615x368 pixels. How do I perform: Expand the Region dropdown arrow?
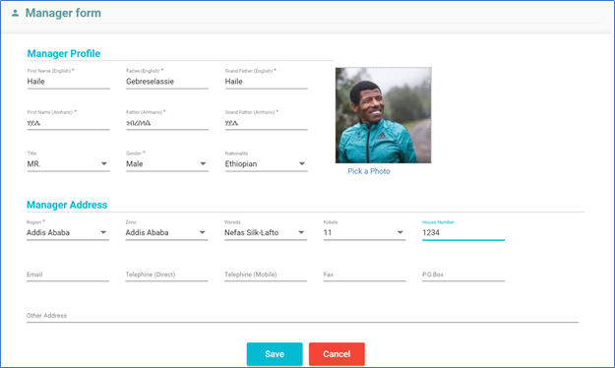click(x=103, y=232)
